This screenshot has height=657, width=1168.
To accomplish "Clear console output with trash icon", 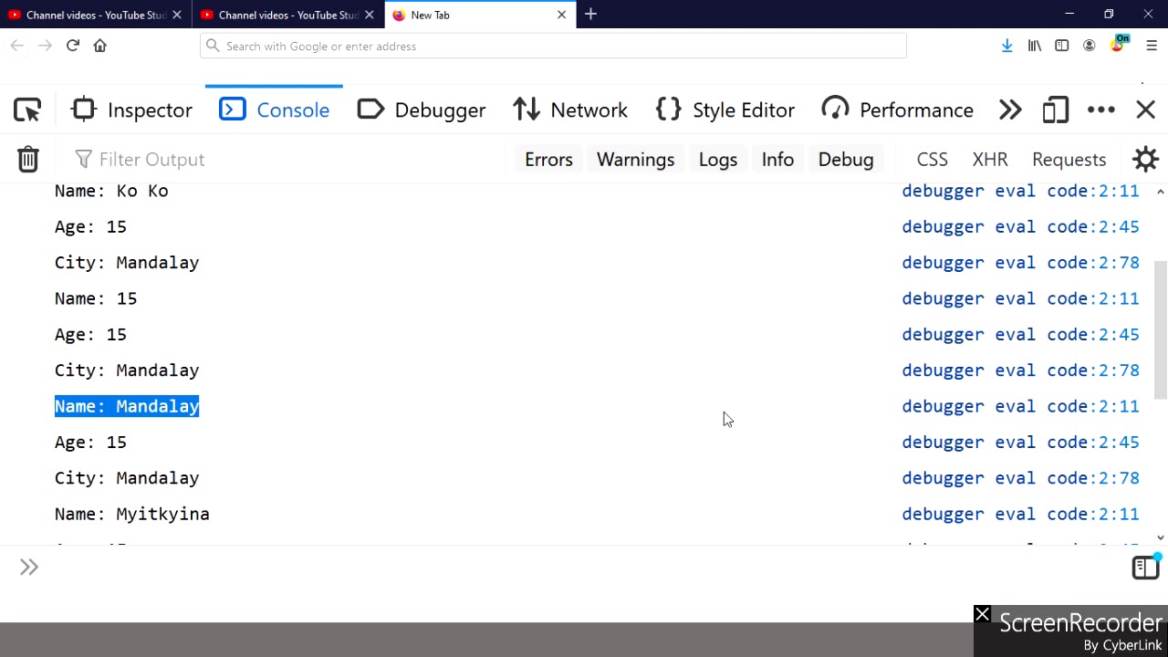I will click(x=28, y=160).
